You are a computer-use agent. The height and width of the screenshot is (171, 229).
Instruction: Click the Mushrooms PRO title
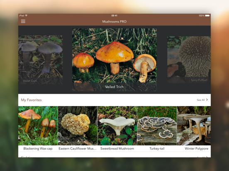coord(114,21)
